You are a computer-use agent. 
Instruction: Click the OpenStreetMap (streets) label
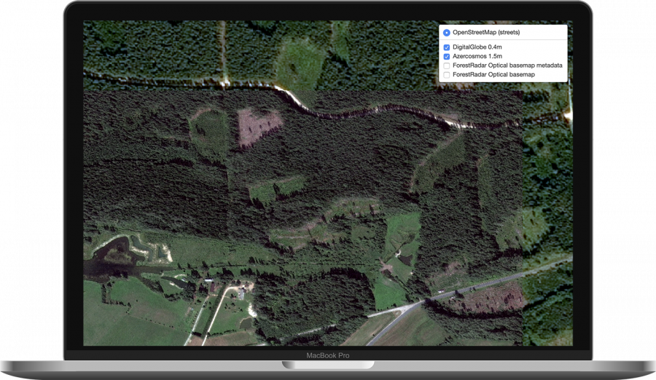tap(486, 32)
